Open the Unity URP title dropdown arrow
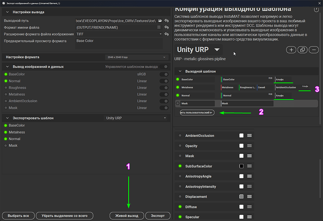This screenshot has height=221, width=323. point(217,49)
